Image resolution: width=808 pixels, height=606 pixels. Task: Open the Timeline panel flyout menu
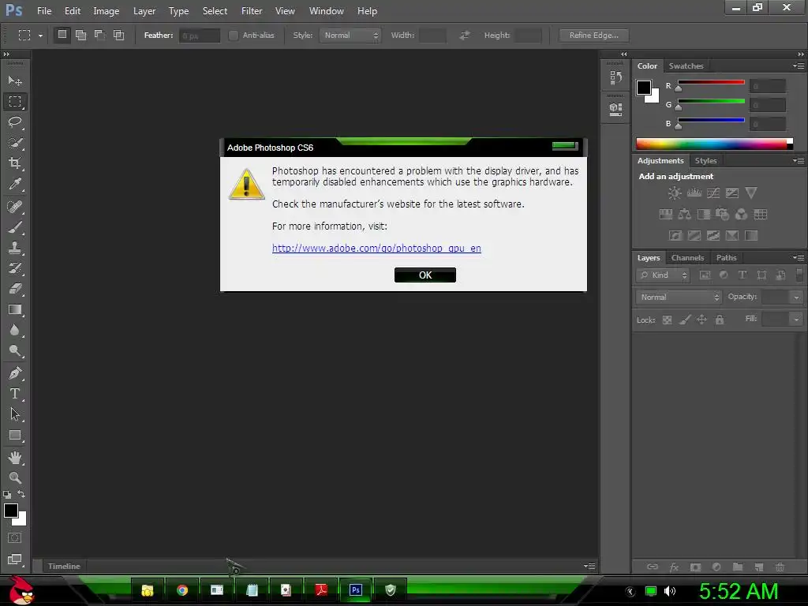(589, 566)
